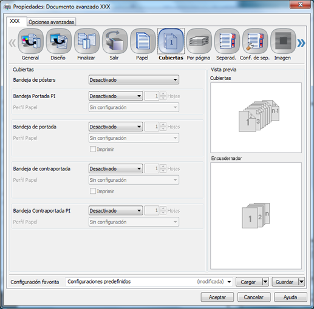Switch to the Opciones avanzadas tab

click(x=51, y=22)
